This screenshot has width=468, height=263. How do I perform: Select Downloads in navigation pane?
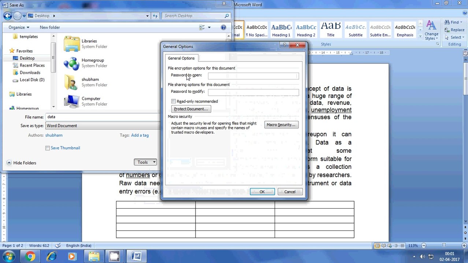click(x=30, y=72)
